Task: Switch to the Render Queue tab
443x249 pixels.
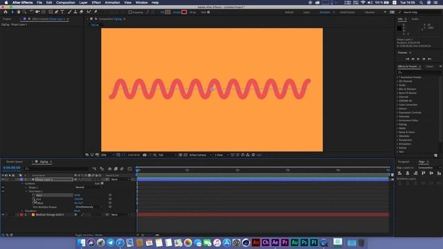Action: click(15, 162)
